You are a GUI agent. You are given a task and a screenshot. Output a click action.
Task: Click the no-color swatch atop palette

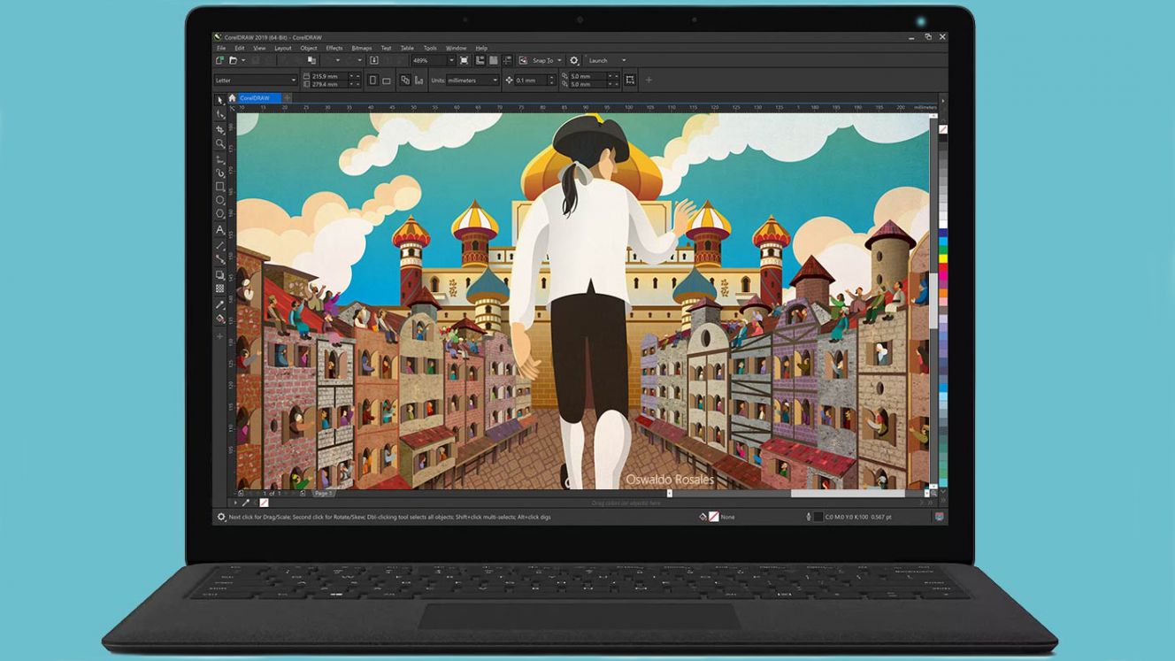[943, 129]
